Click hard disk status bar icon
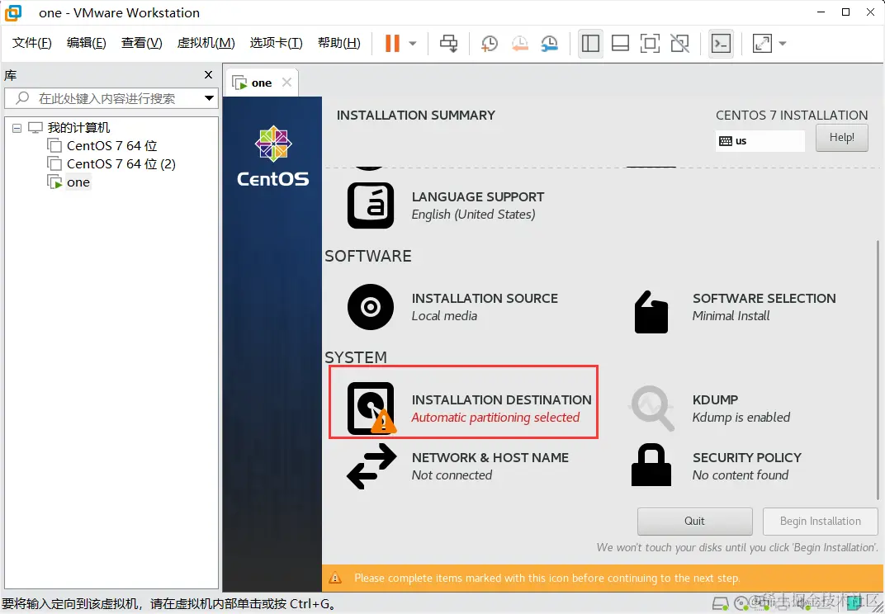 [720, 603]
